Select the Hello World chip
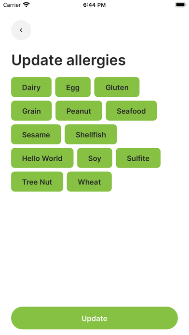The width and height of the screenshot is (189, 335). tap(42, 158)
